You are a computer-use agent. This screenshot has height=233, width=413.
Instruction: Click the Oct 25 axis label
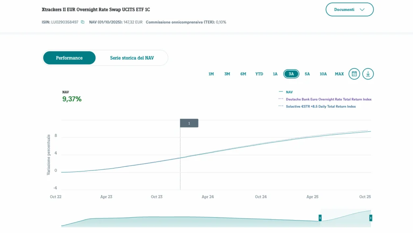365,197
